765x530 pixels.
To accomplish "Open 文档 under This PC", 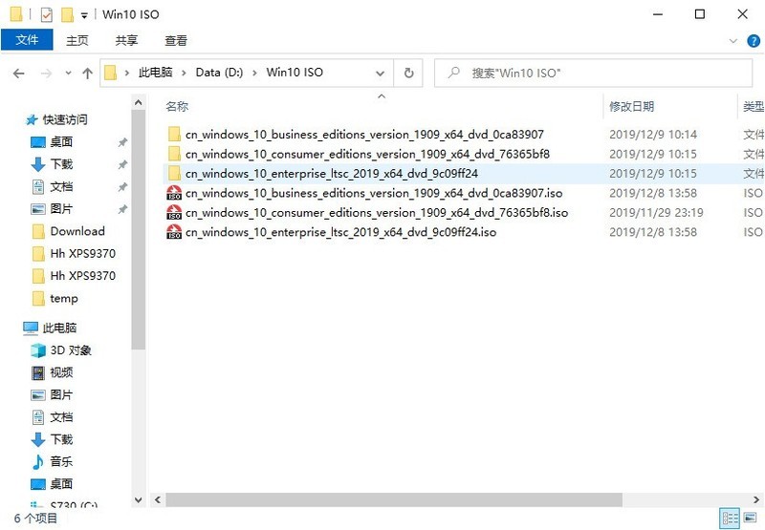I will click(x=61, y=417).
